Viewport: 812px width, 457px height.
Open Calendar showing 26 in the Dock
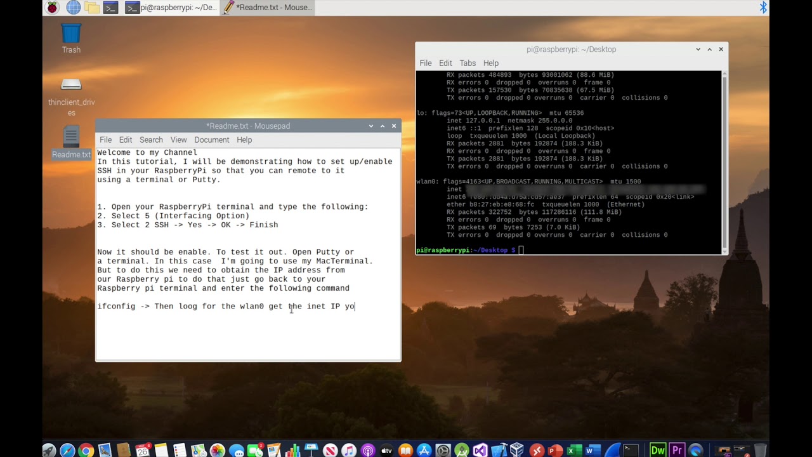(x=143, y=449)
